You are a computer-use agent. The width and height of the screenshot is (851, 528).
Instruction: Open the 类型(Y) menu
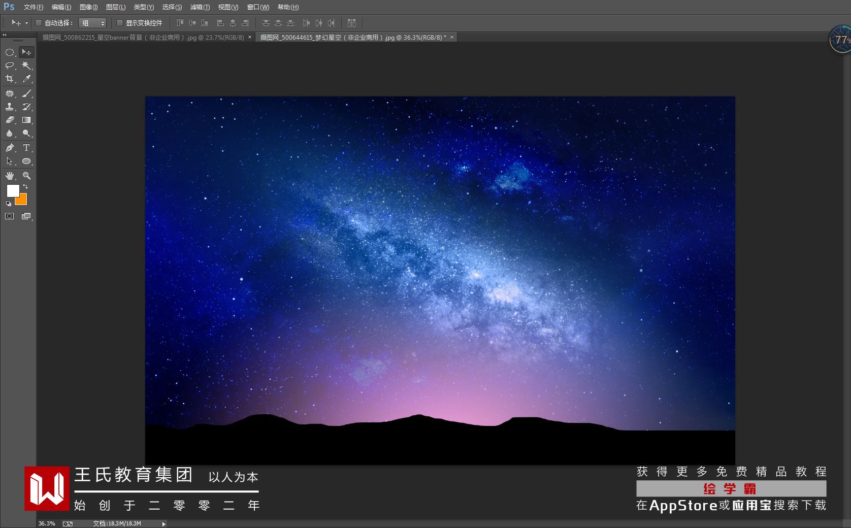click(144, 7)
